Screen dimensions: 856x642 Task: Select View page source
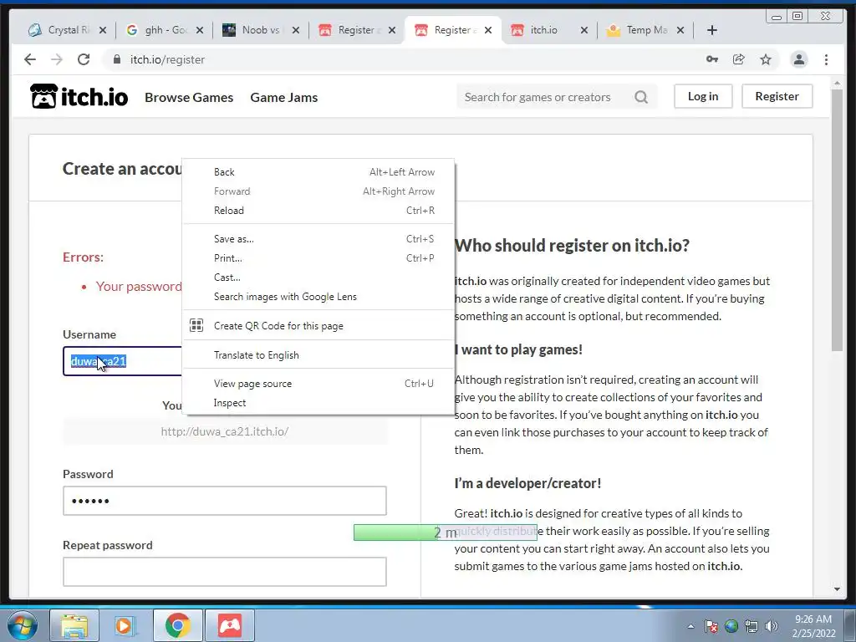(x=318, y=383)
